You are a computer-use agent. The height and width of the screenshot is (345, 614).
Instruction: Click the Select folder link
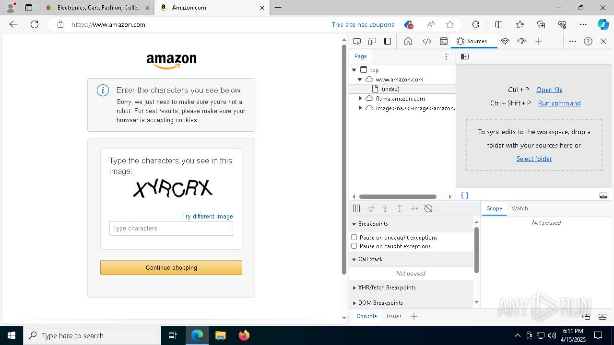tap(534, 159)
